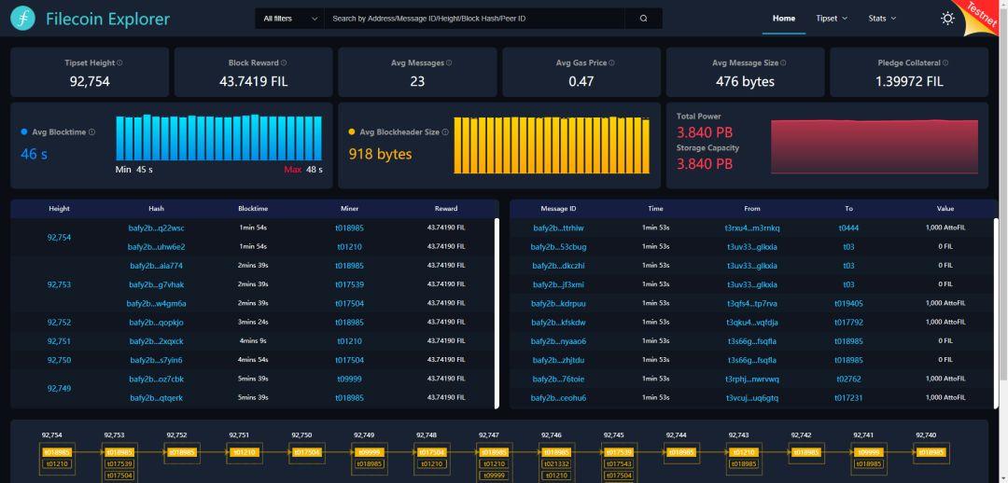
Task: Click scrollbar of the messages table
Action: [x=996, y=312]
